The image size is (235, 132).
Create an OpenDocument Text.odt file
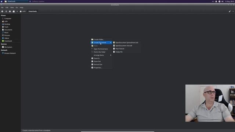click(x=127, y=45)
